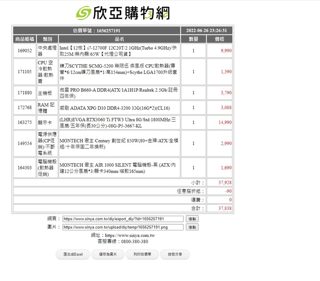The height and width of the screenshot is (281, 320).
Task: Click product code 172768
Action: coord(24,107)
